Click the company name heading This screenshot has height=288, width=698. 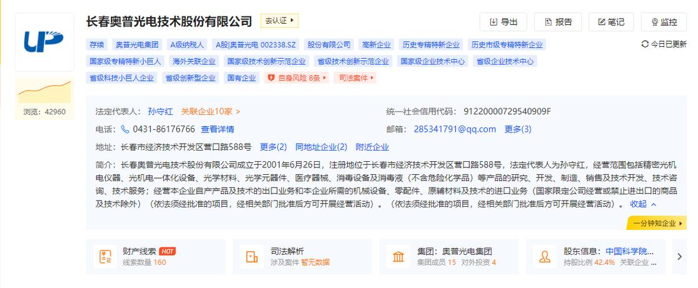[169, 21]
